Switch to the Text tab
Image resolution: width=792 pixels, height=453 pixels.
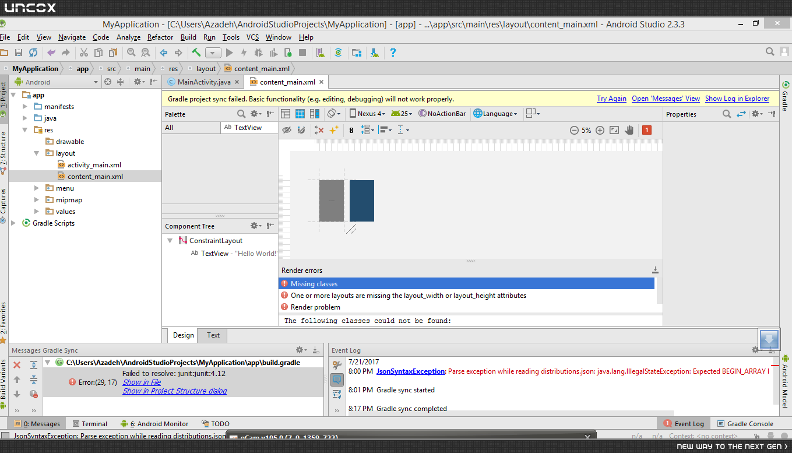pos(213,335)
